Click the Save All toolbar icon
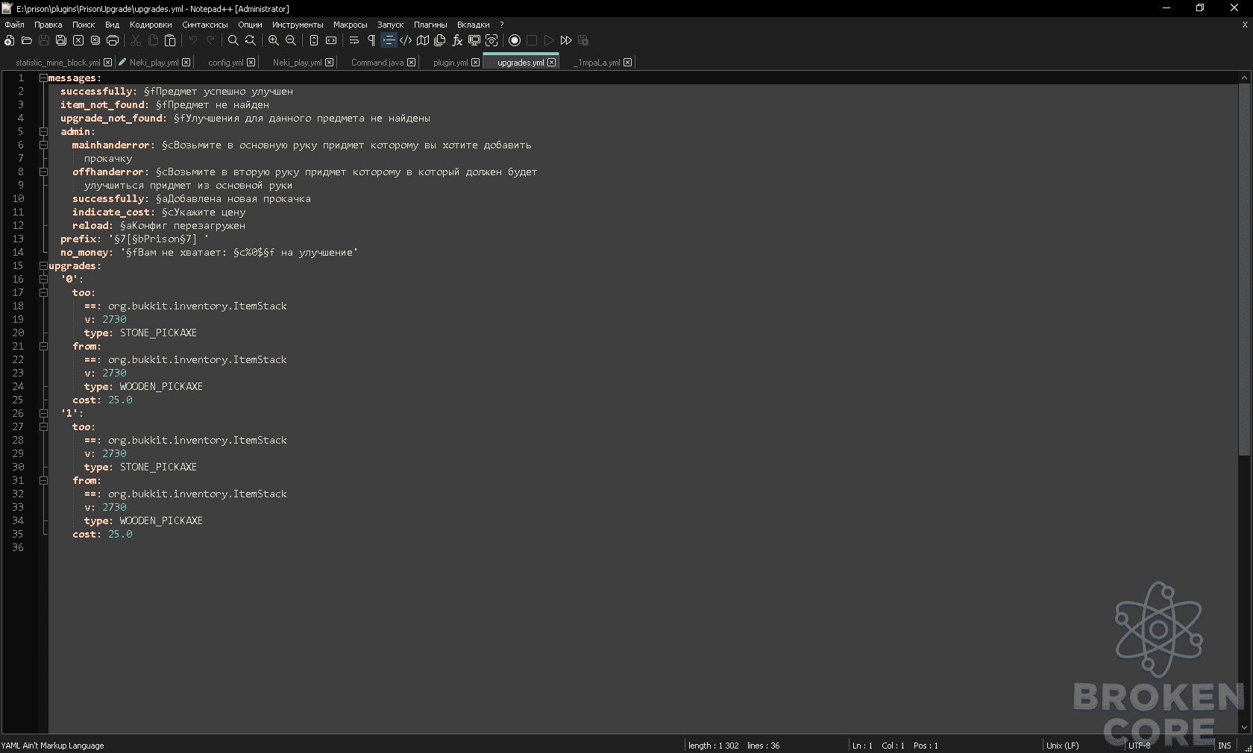The width and height of the screenshot is (1253, 753). tap(60, 40)
